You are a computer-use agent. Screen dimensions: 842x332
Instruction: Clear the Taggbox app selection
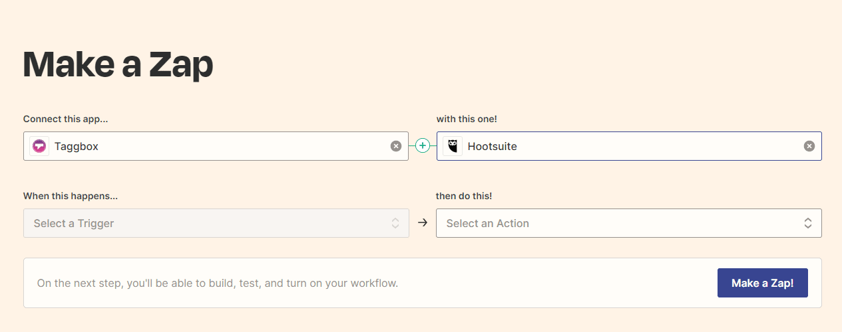point(396,146)
